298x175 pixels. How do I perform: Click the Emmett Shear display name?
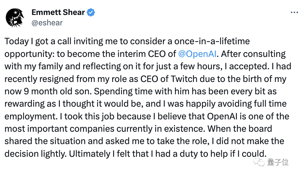point(58,13)
